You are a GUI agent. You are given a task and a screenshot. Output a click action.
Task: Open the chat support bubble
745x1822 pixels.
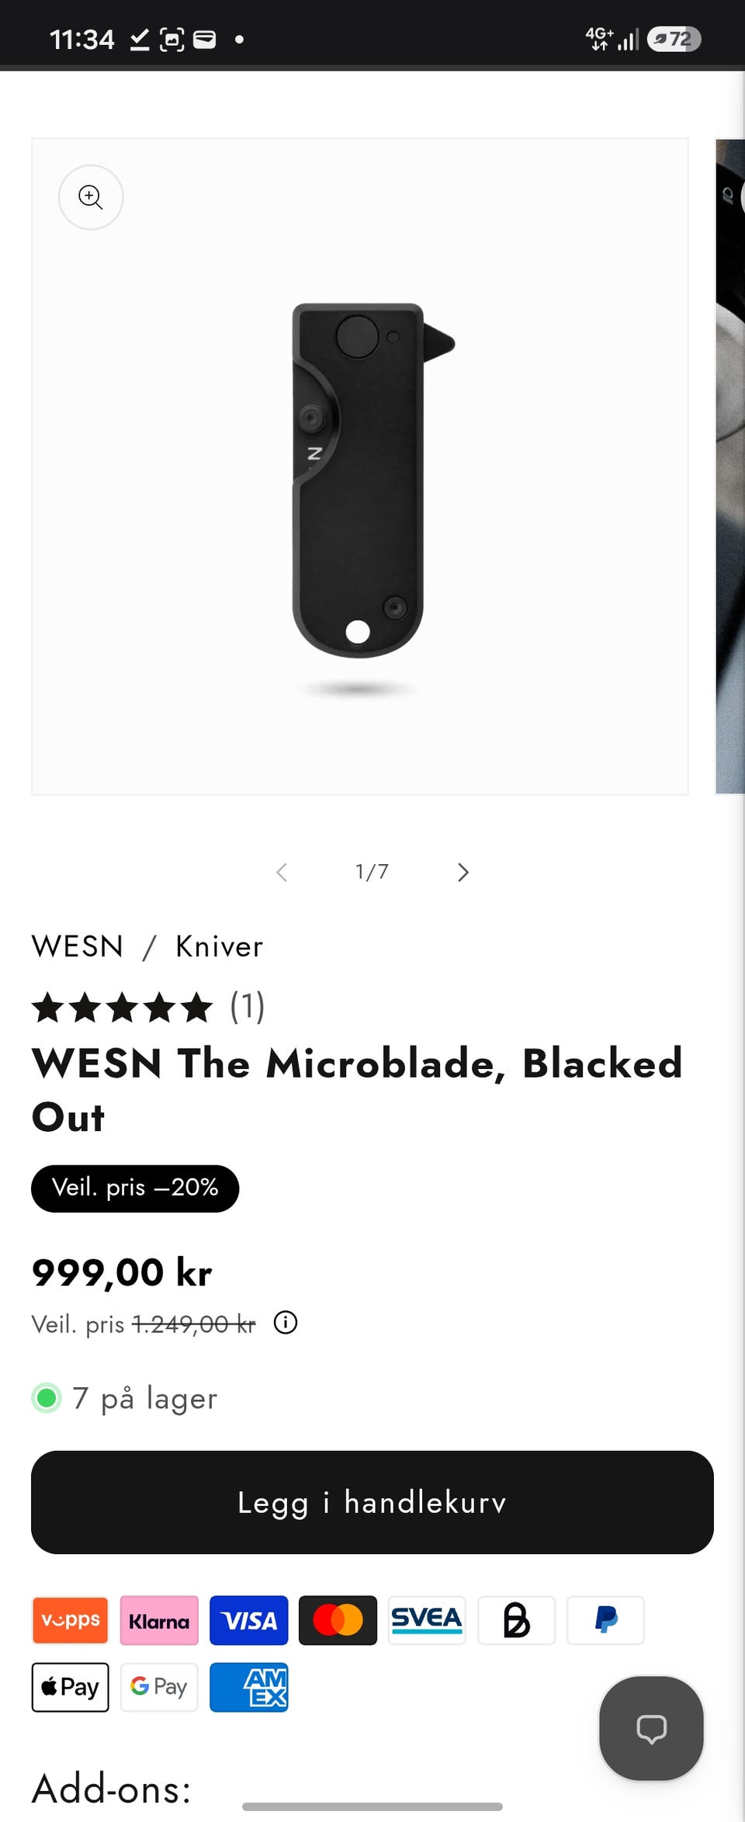coord(651,1728)
